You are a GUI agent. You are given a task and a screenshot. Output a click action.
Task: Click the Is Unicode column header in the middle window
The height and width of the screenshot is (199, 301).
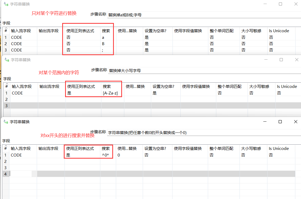(287, 87)
